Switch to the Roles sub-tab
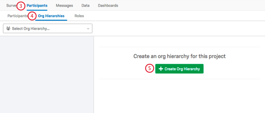 pyautogui.click(x=79, y=16)
